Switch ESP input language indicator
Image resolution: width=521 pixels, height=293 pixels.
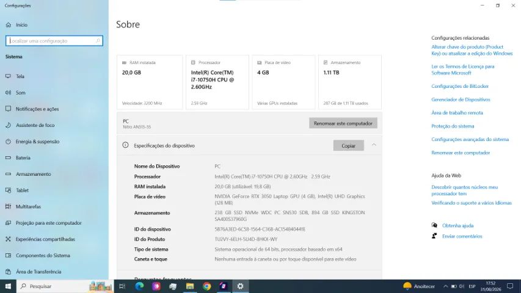coord(472,286)
